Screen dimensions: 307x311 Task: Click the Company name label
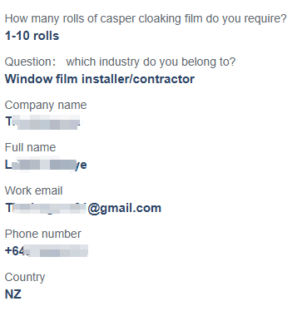click(x=46, y=106)
